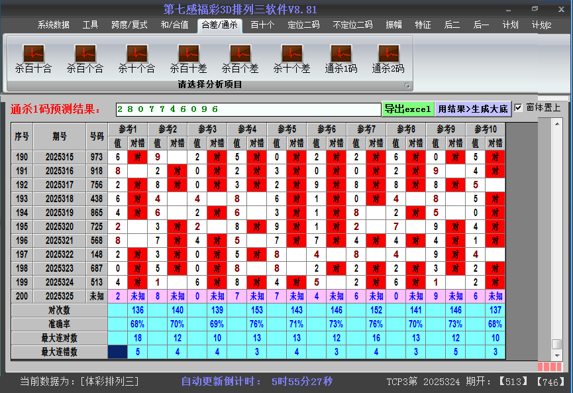573x393 pixels.
Task: Select the 杀百十合 analysis icon
Action: pos(32,56)
